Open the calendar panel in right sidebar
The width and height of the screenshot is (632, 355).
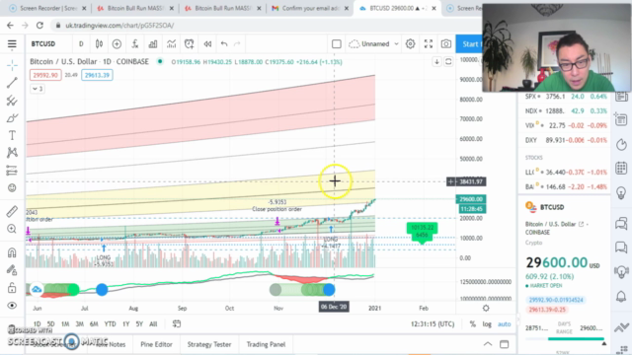coord(621,168)
